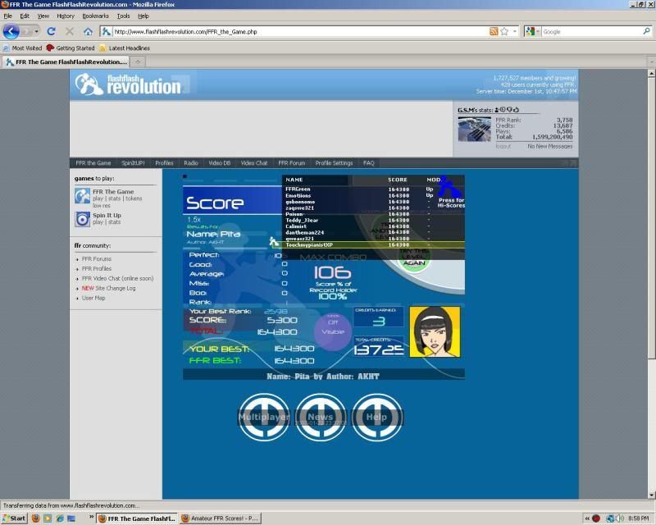Open the back/forward history dropdown arrow

pyautogui.click(x=36, y=31)
